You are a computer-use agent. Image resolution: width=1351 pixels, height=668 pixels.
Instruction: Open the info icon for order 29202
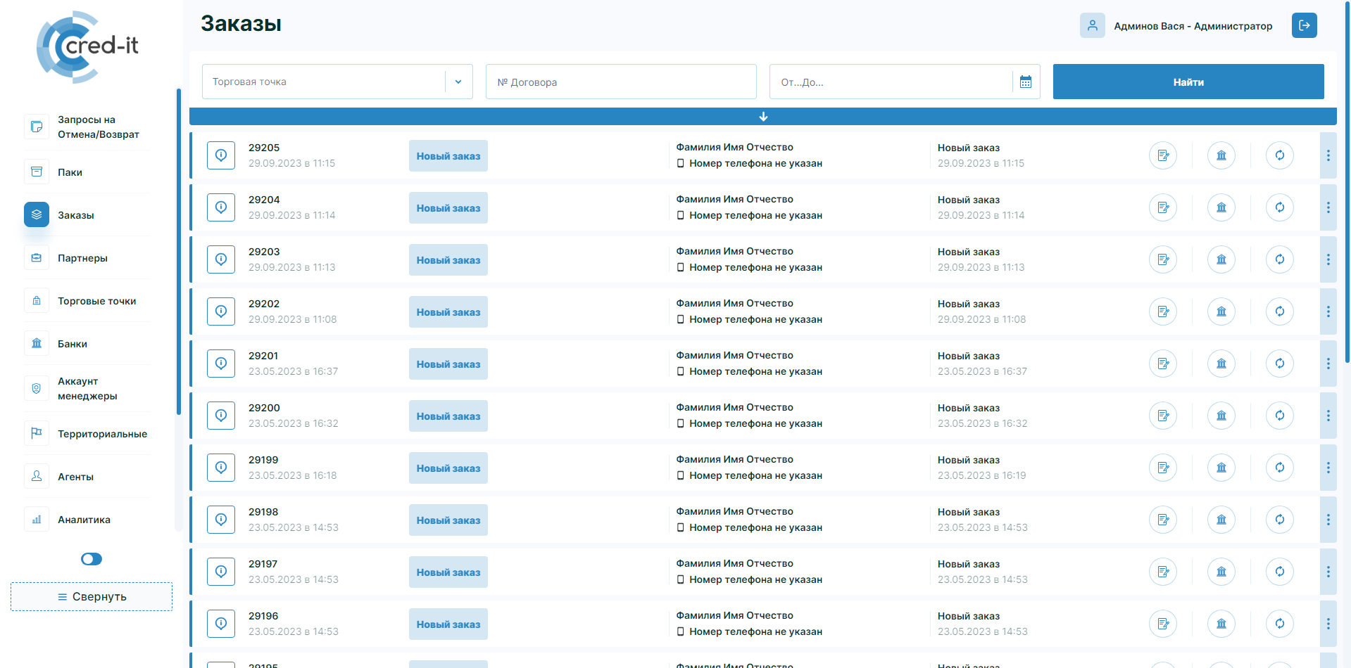coord(221,311)
